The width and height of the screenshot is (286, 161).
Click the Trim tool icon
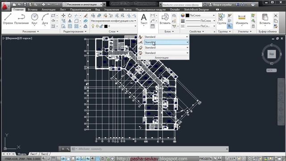(76, 16)
